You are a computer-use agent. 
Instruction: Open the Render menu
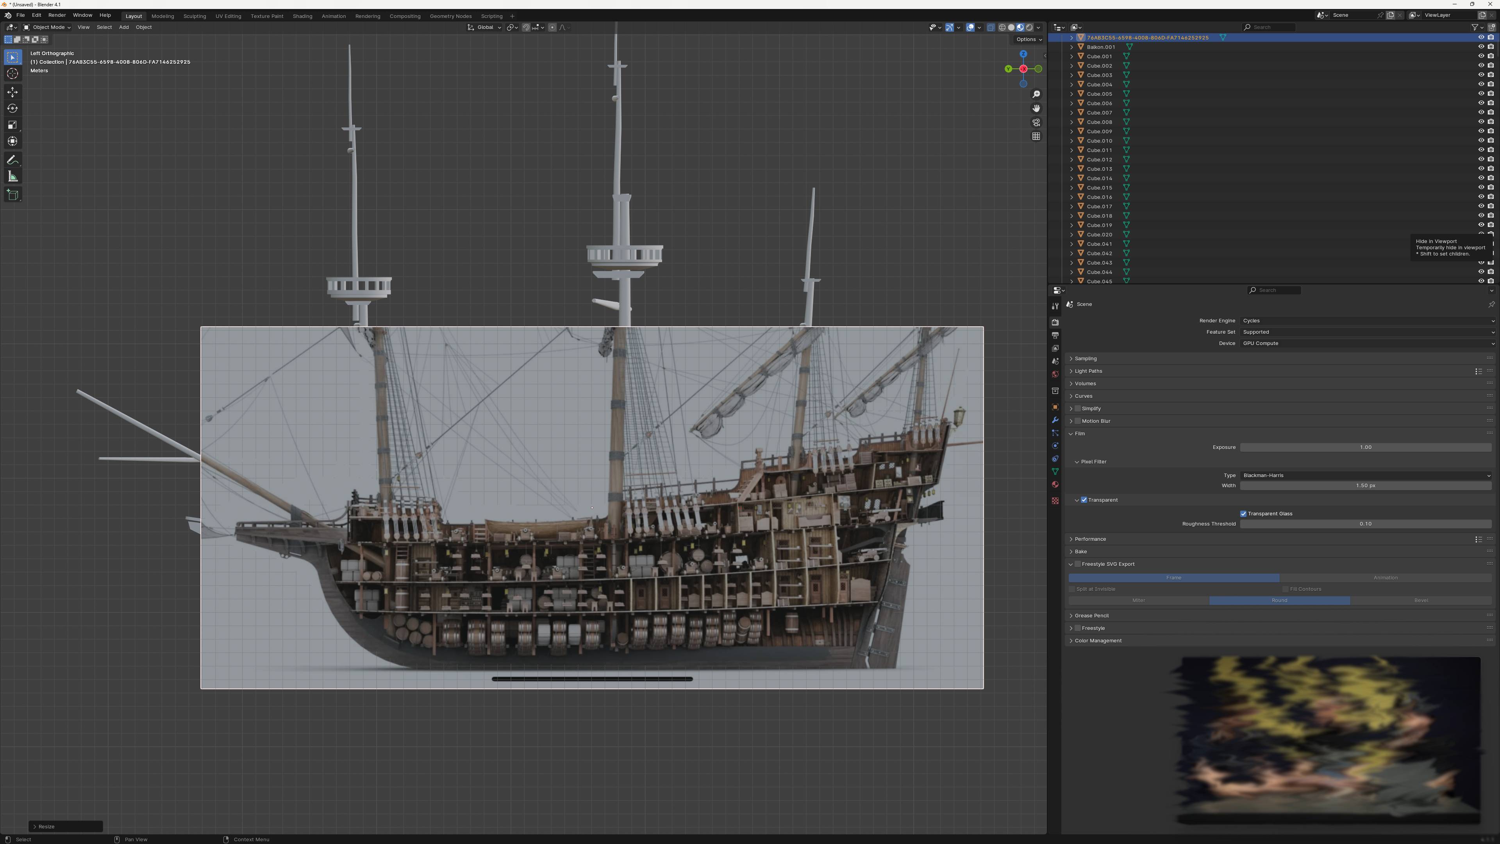click(57, 15)
